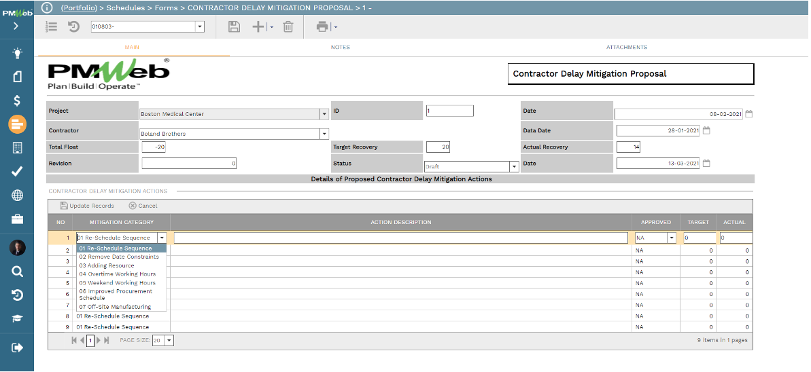
Task: Expand the Project dropdown Boston Medical Center
Action: coord(324,114)
